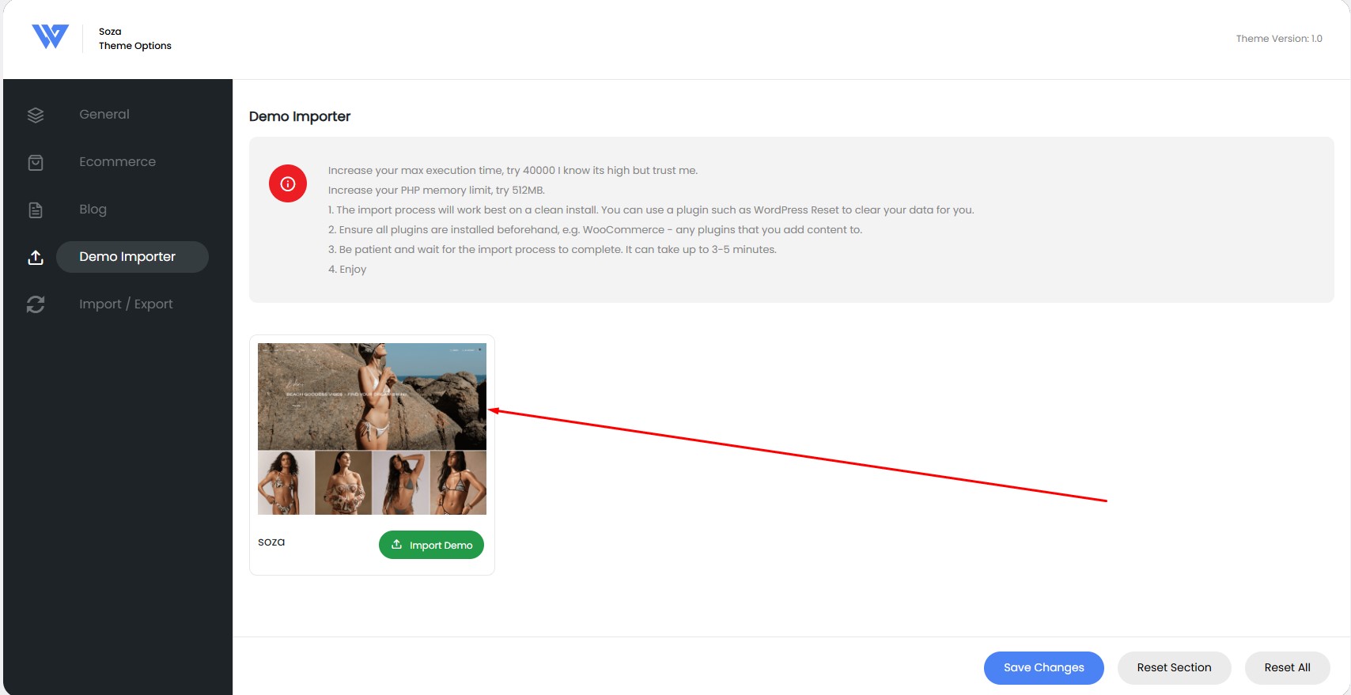Open the Import / Export section

(x=126, y=304)
